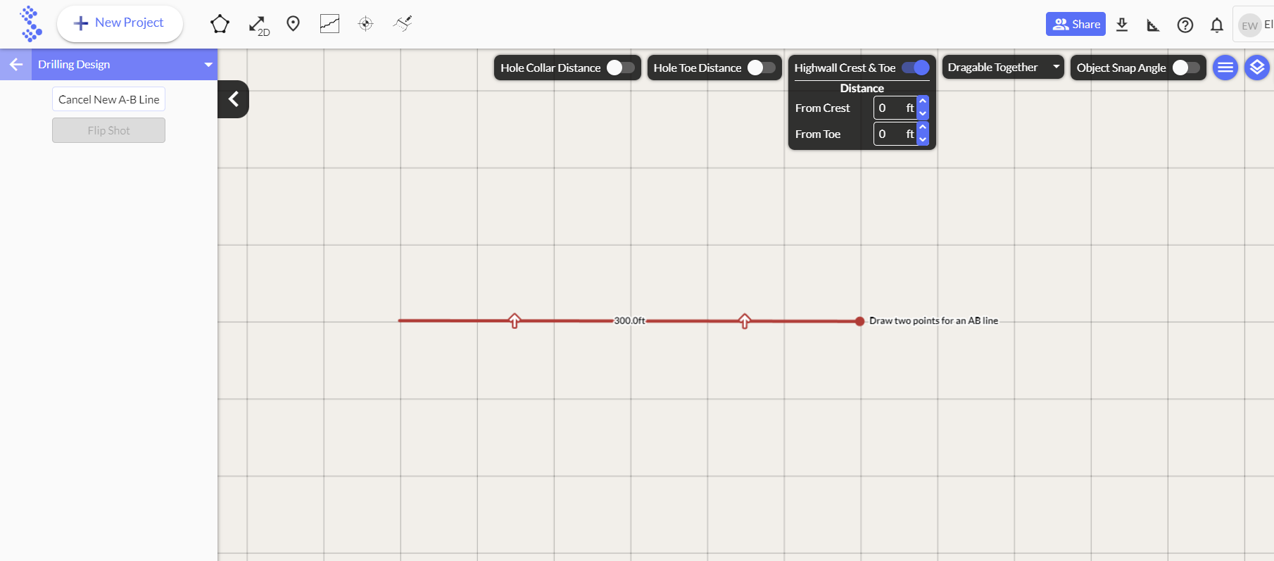Open the layers round button
The height and width of the screenshot is (561, 1274).
pos(1256,68)
